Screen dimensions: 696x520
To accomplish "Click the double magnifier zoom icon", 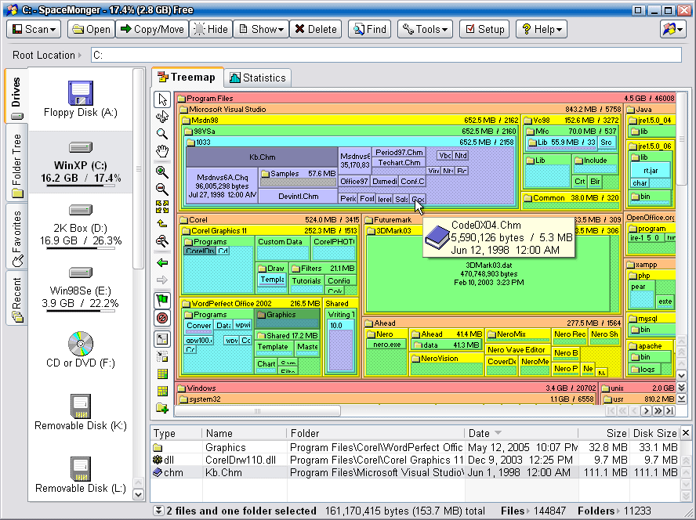I will (162, 241).
